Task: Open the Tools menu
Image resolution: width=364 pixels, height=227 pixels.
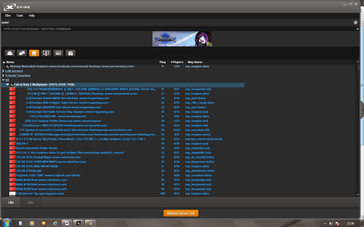Action: tap(20, 16)
